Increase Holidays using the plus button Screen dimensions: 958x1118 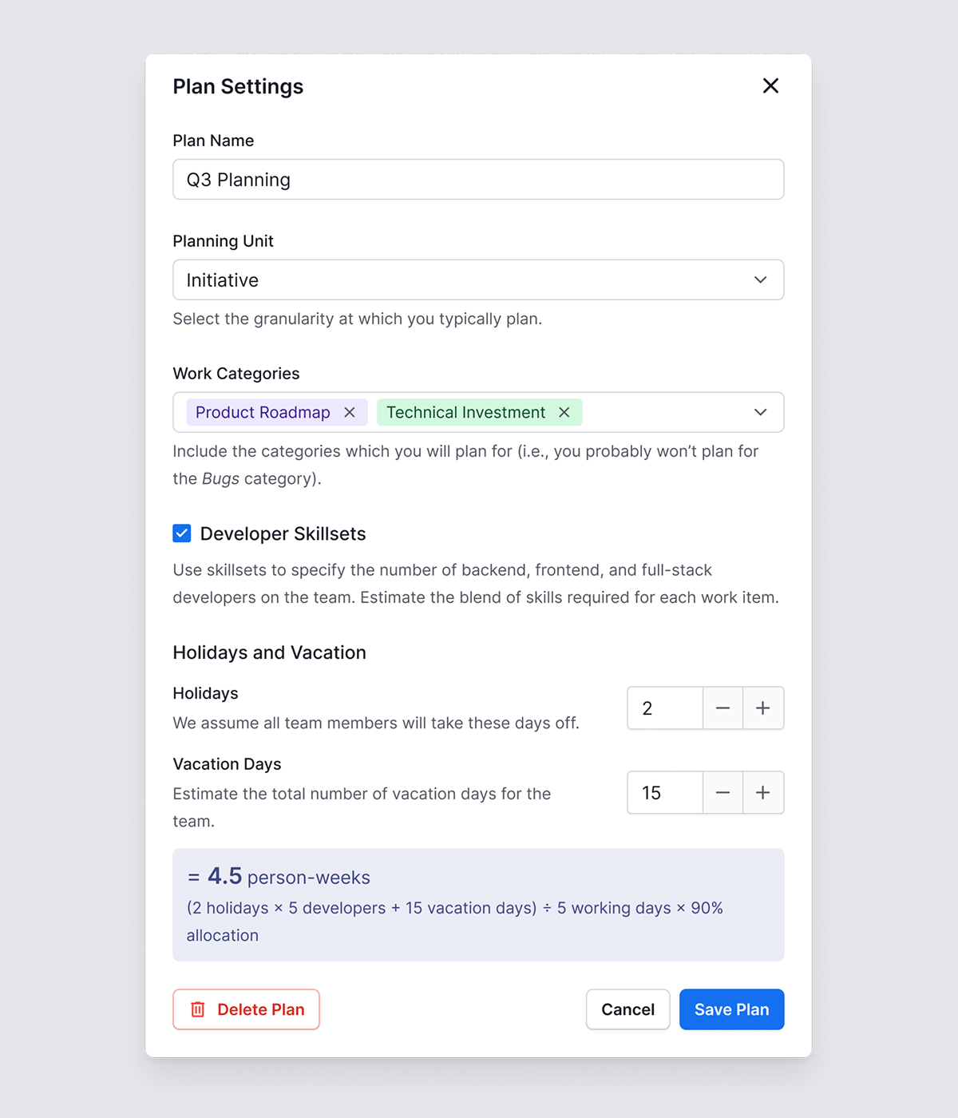[762, 708]
